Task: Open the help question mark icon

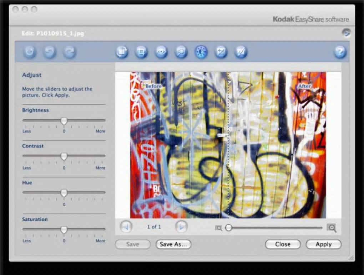Action: [x=340, y=51]
